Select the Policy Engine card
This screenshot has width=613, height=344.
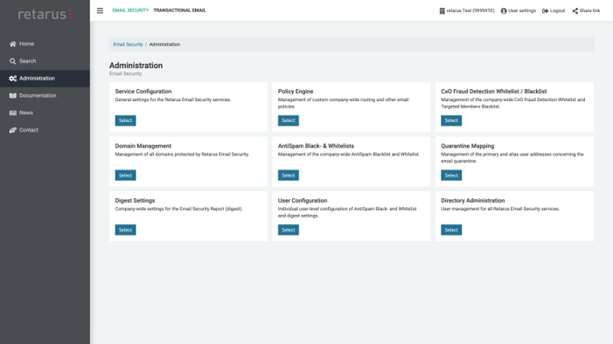[x=289, y=120]
